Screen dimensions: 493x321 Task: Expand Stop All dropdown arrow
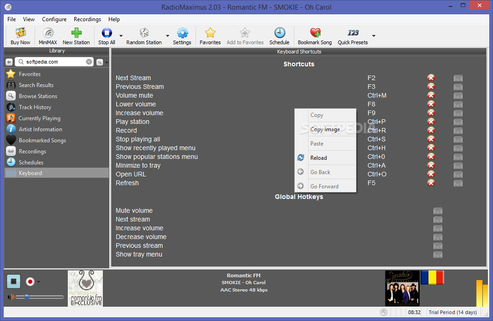121,36
